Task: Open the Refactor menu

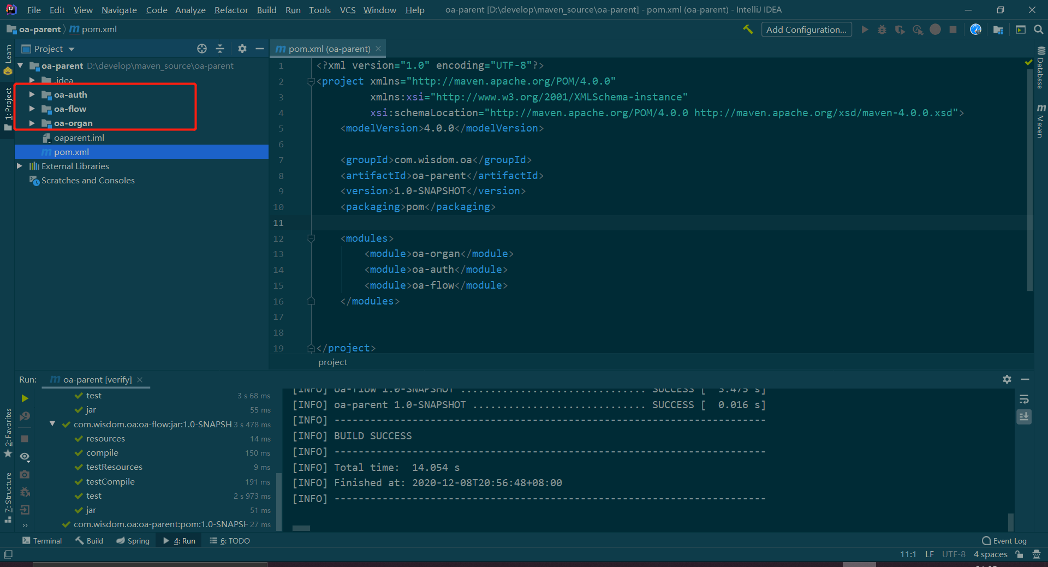Action: tap(231, 10)
